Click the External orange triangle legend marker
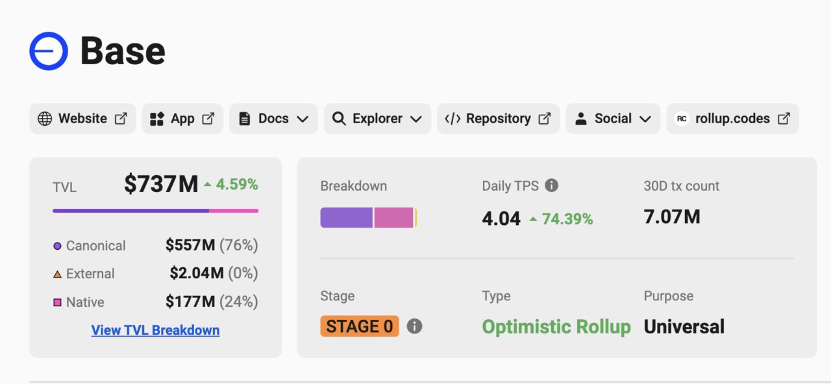The image size is (831, 384). (57, 274)
